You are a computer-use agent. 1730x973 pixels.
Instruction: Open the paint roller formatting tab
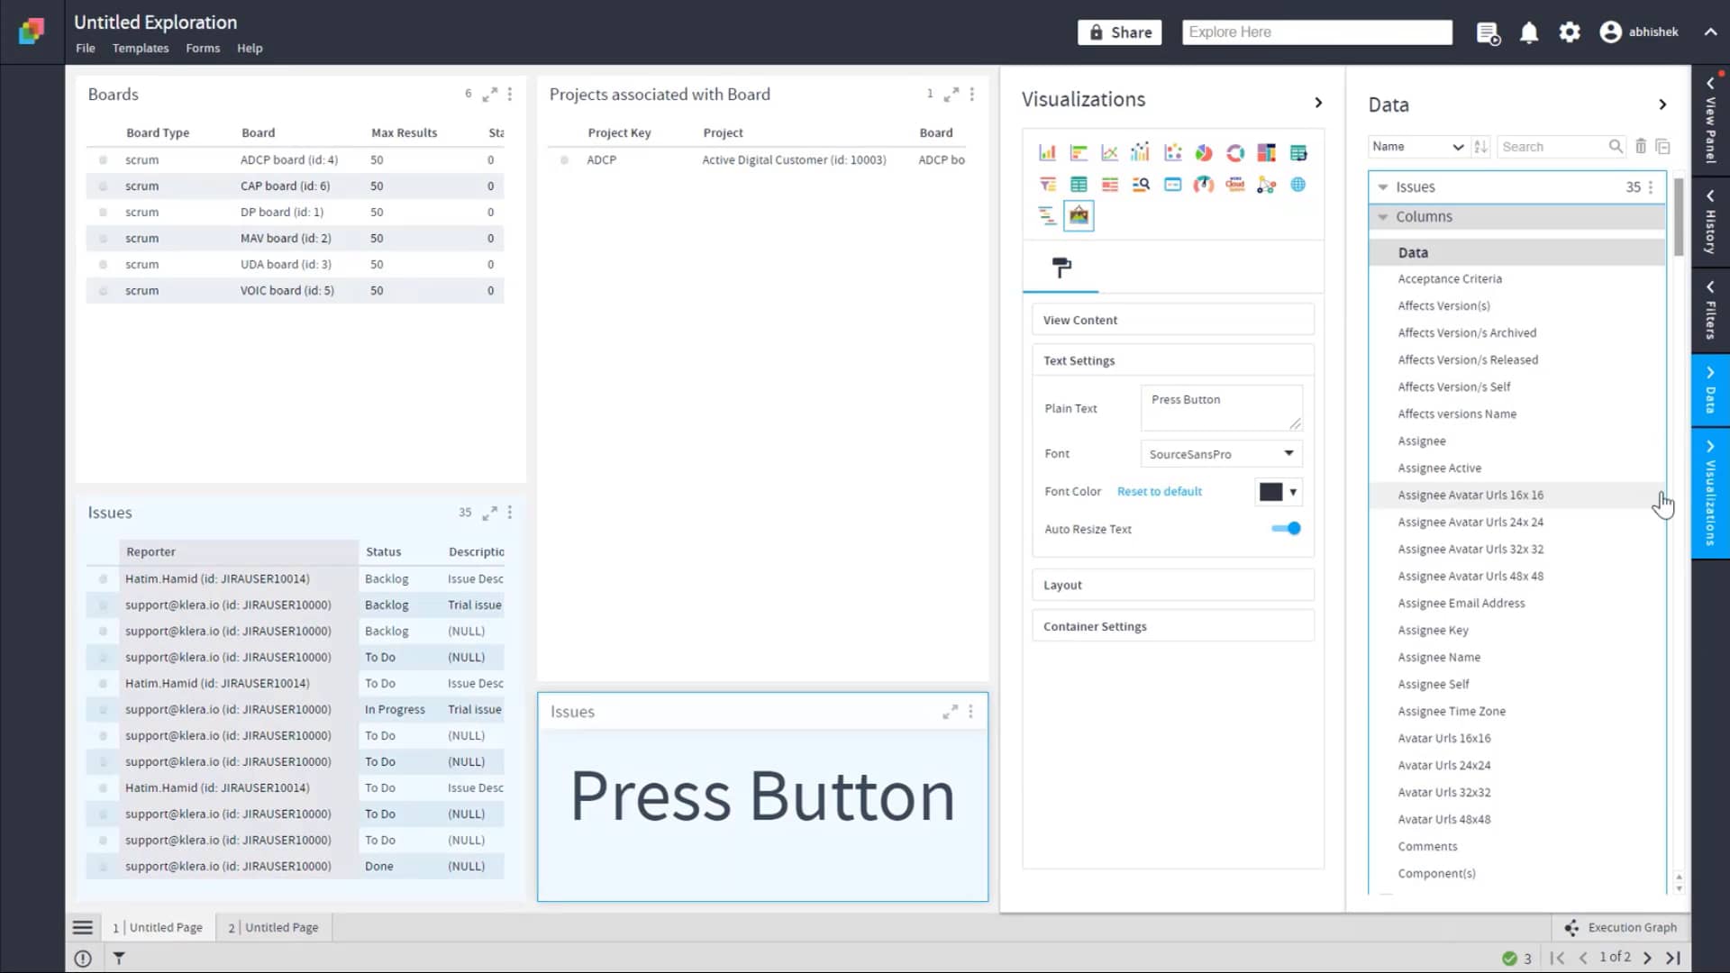[x=1061, y=268]
